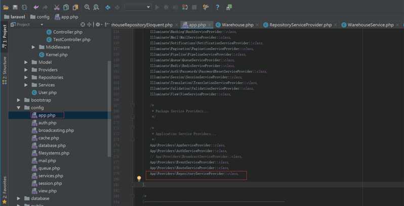Screen dimensions: 404x206
Task: Click the Project panel vertical scrollbar
Action: pos(109,109)
